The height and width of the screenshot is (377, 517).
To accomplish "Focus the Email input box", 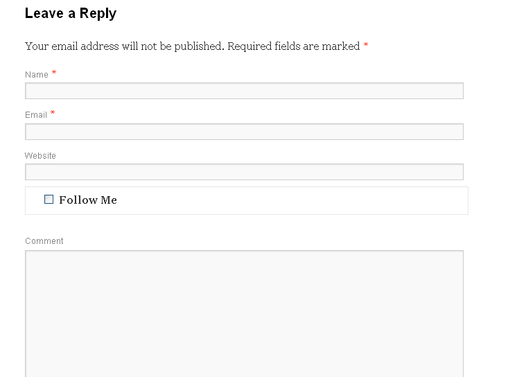I will click(x=244, y=132).
